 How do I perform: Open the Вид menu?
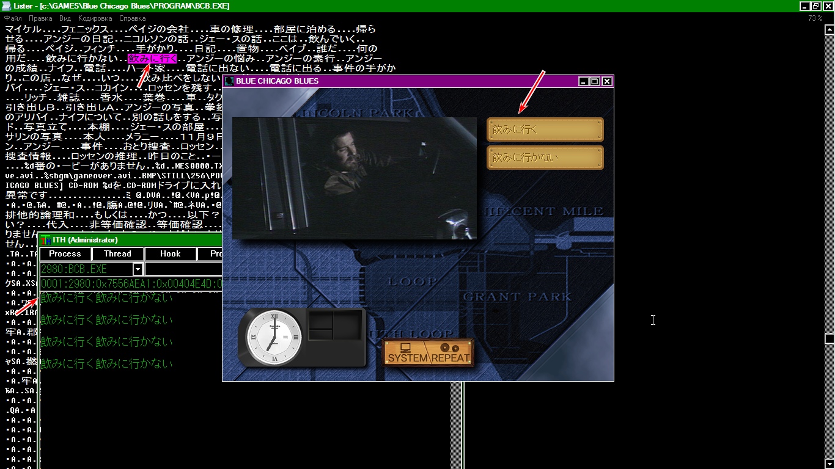pos(65,18)
